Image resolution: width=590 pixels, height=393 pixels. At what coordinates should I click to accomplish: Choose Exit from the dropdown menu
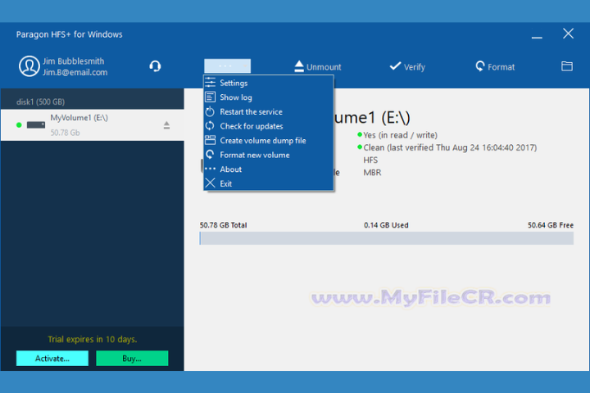269,183
